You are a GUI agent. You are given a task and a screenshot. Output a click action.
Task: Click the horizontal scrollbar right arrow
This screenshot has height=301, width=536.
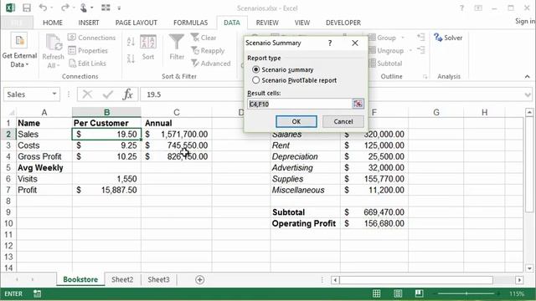tap(519, 280)
